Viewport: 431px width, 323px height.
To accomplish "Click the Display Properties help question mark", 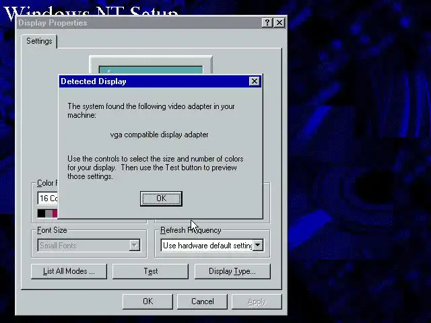I will click(x=267, y=23).
